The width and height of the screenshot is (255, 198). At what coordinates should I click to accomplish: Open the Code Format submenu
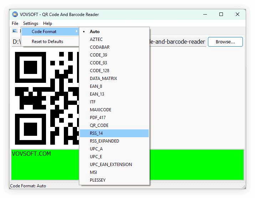tap(50, 32)
